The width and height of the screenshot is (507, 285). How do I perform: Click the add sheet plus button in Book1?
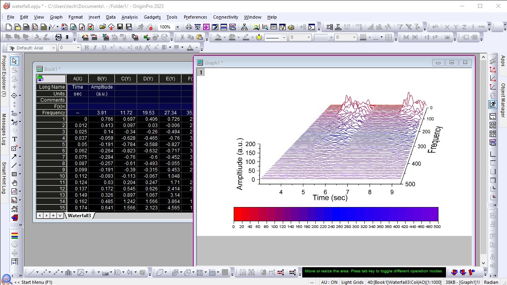pos(53,216)
